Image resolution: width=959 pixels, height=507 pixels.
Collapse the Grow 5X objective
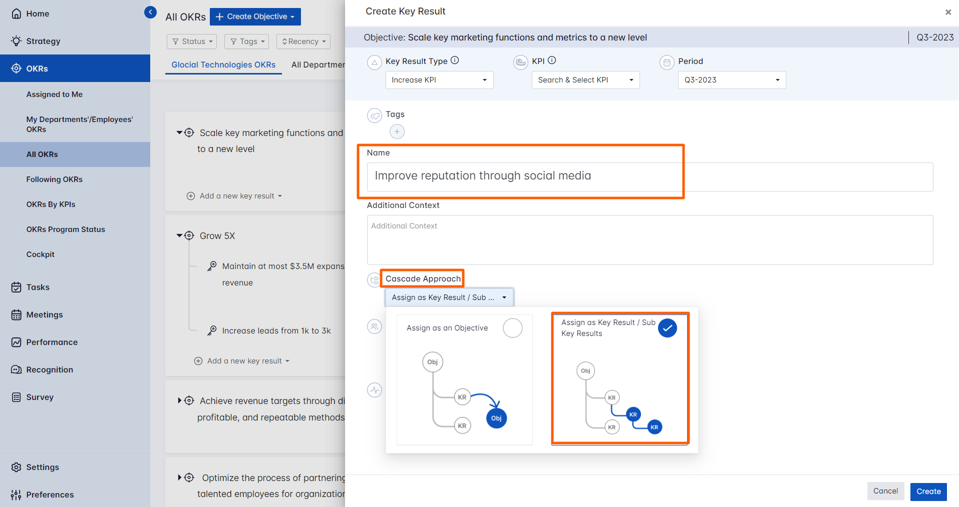179,235
